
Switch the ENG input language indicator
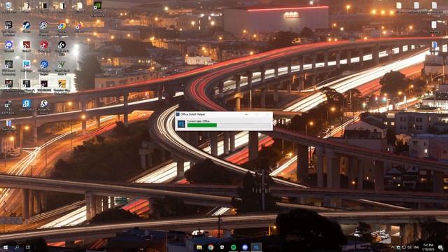click(416, 247)
